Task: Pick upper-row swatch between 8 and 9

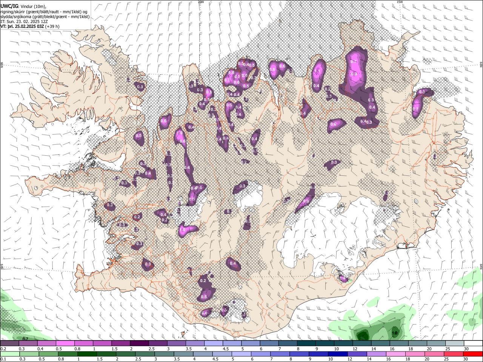Action: coord(306,343)
